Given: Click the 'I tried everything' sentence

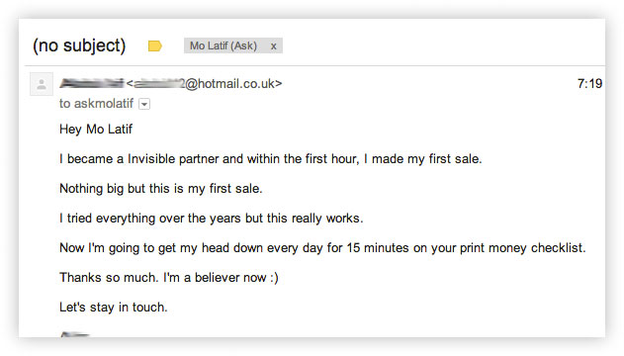Looking at the screenshot, I should [212, 219].
